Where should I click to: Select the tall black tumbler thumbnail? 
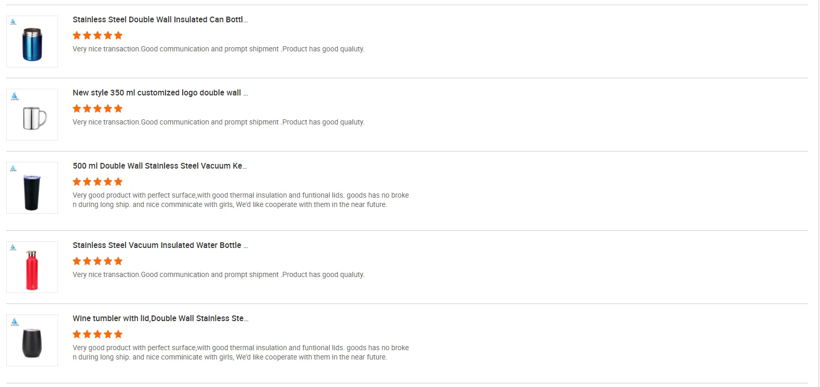coord(32,191)
